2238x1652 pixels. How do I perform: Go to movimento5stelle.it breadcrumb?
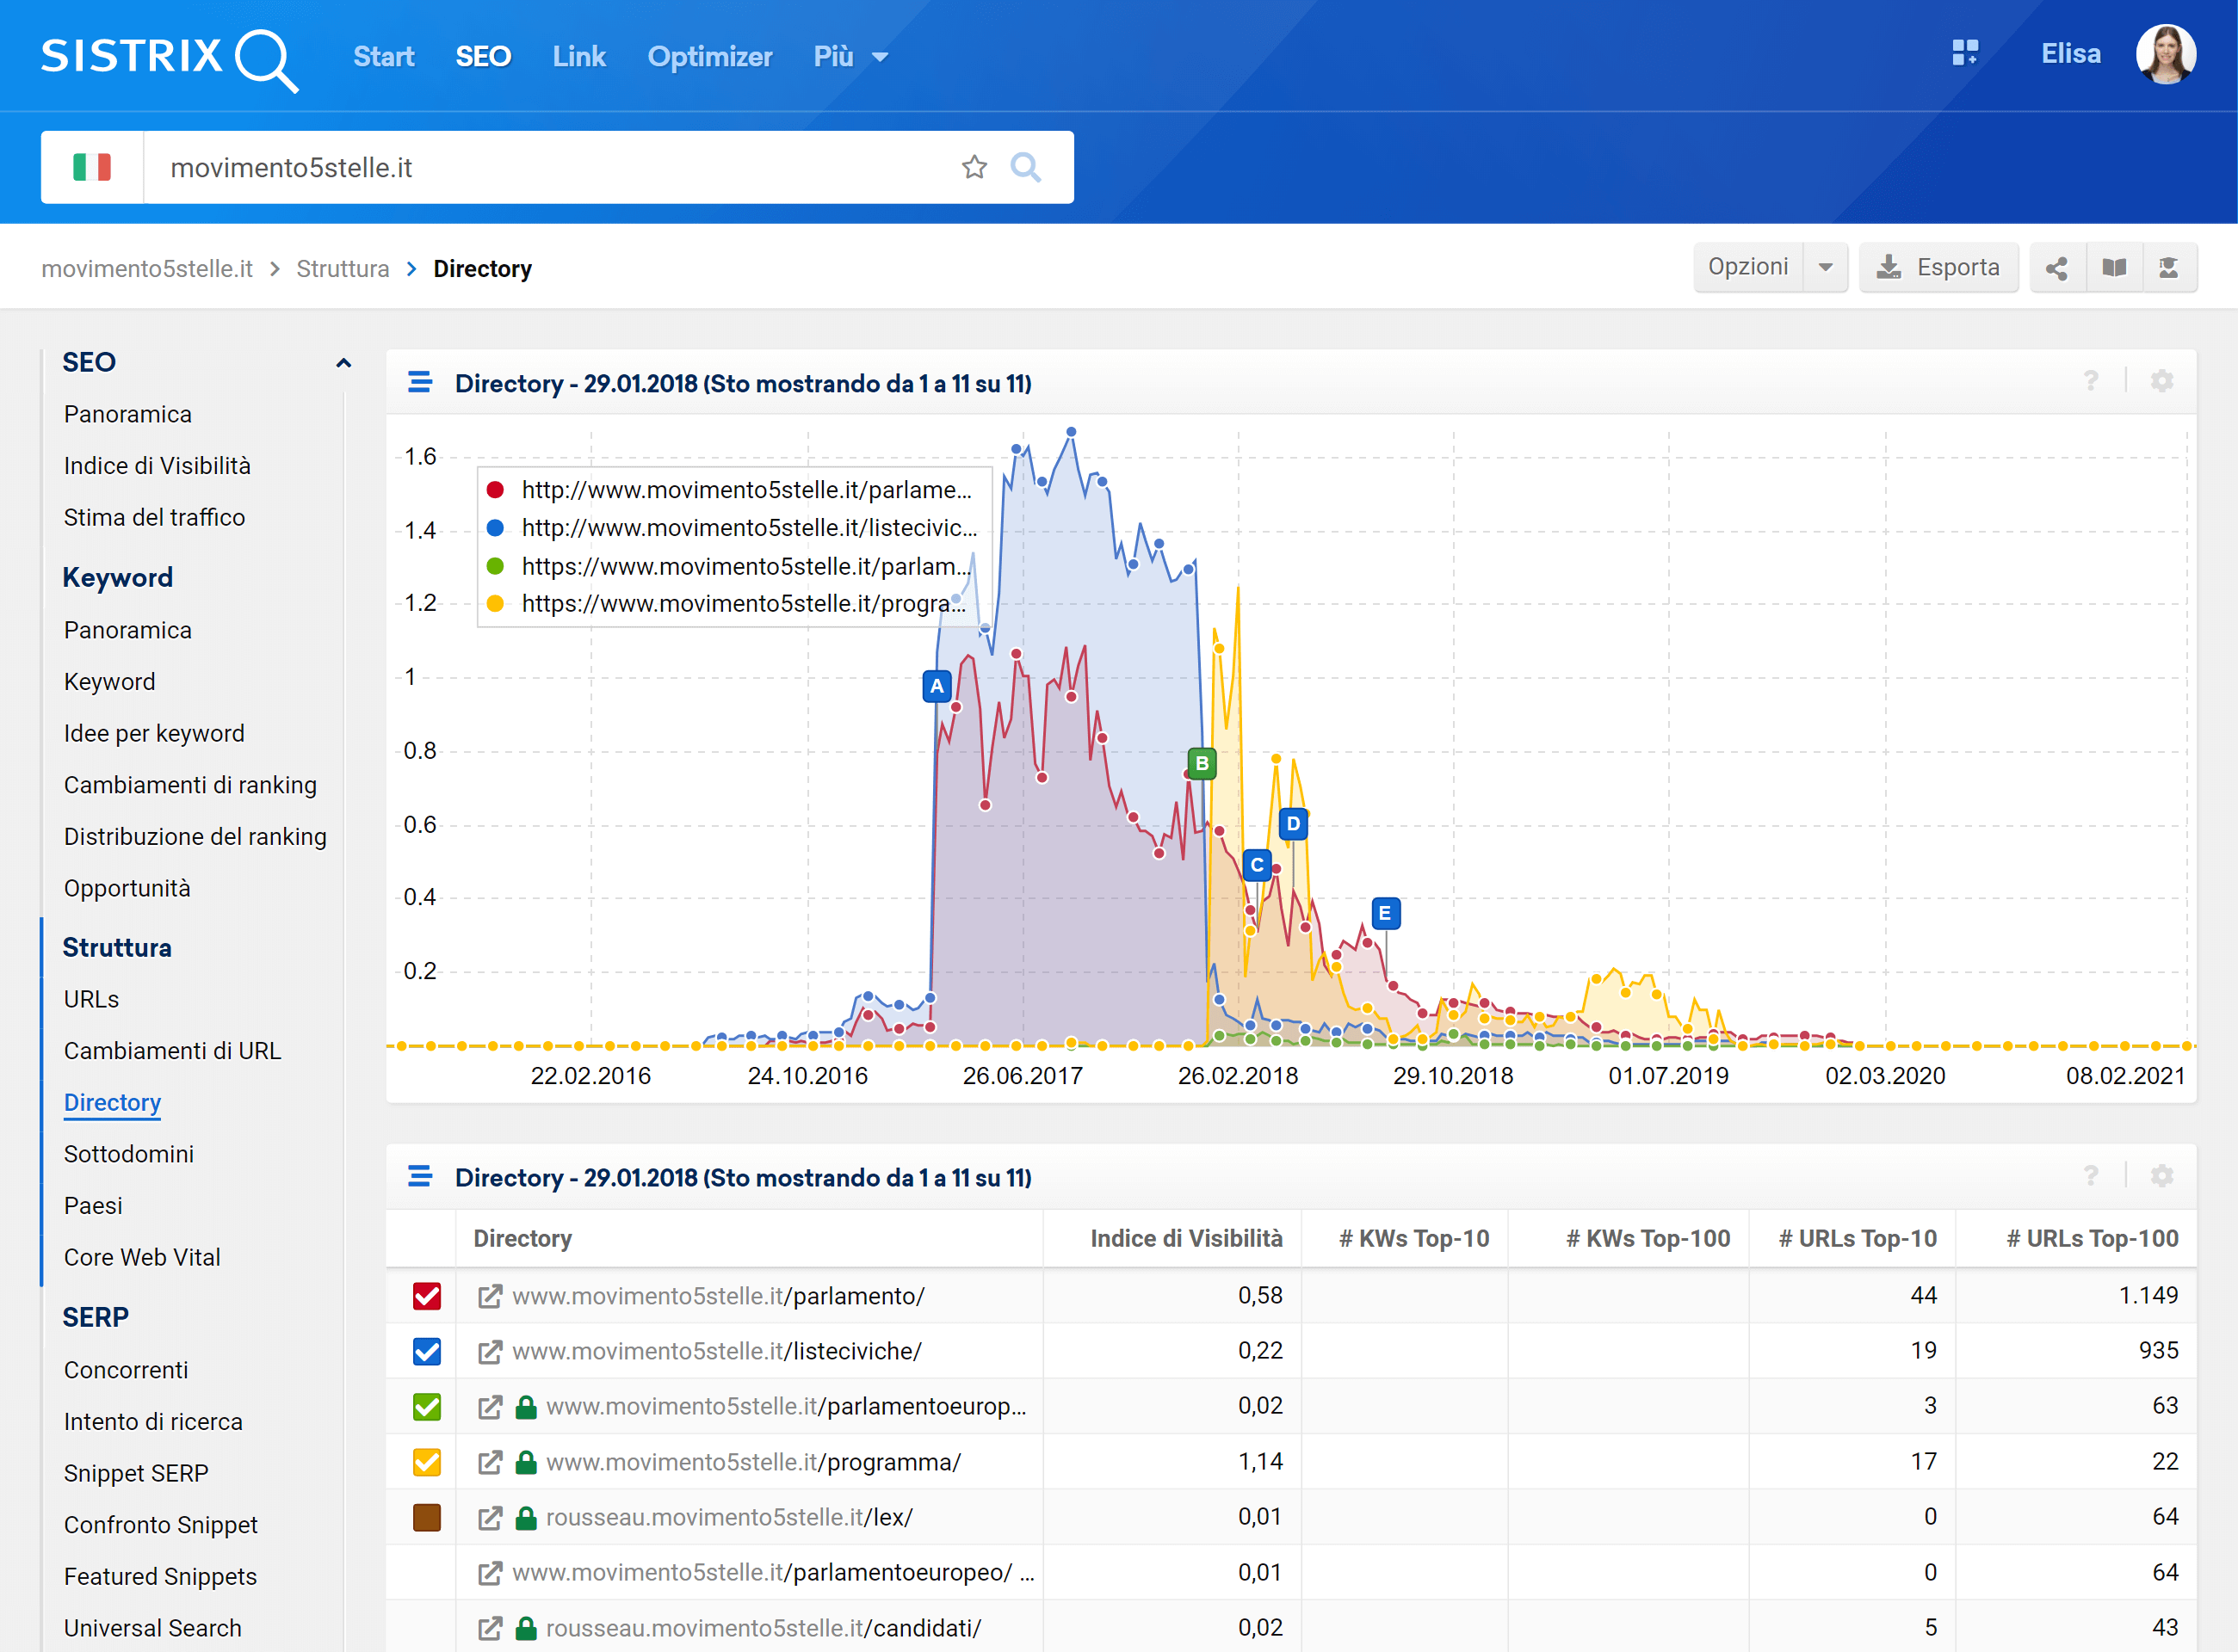(x=147, y=269)
